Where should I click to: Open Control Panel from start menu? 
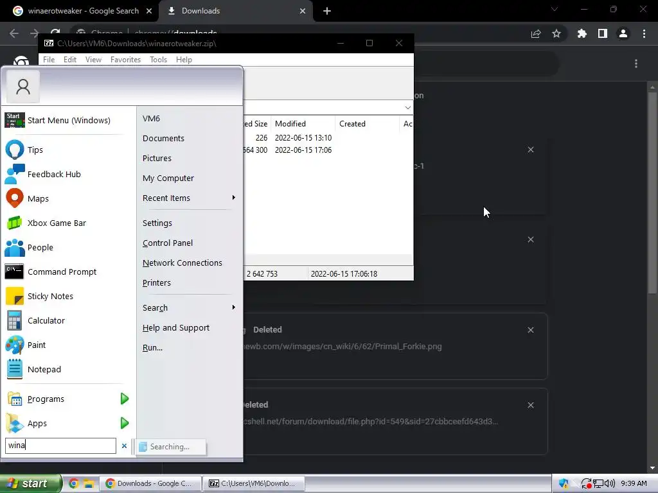coord(168,243)
